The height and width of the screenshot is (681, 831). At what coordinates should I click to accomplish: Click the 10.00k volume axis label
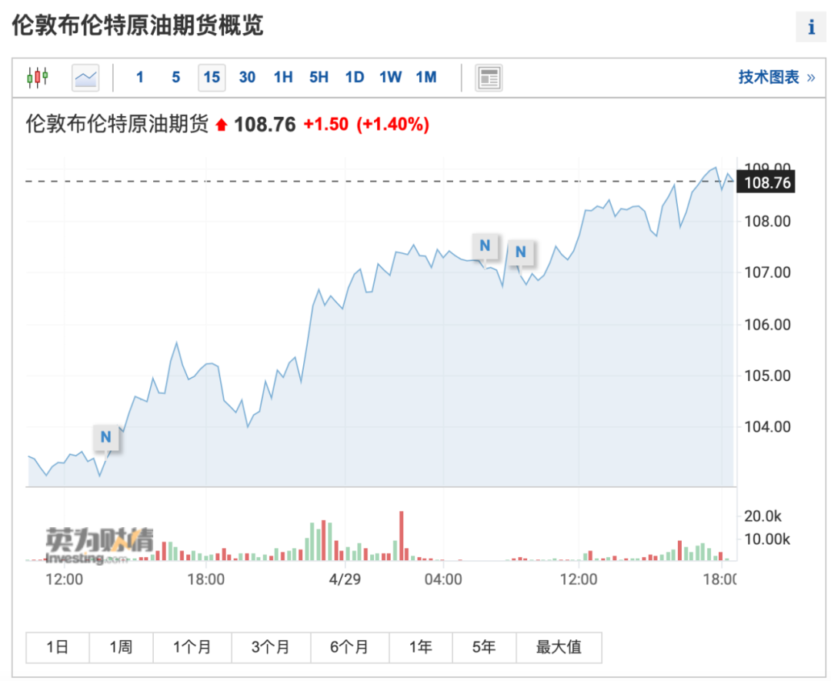coord(767,539)
